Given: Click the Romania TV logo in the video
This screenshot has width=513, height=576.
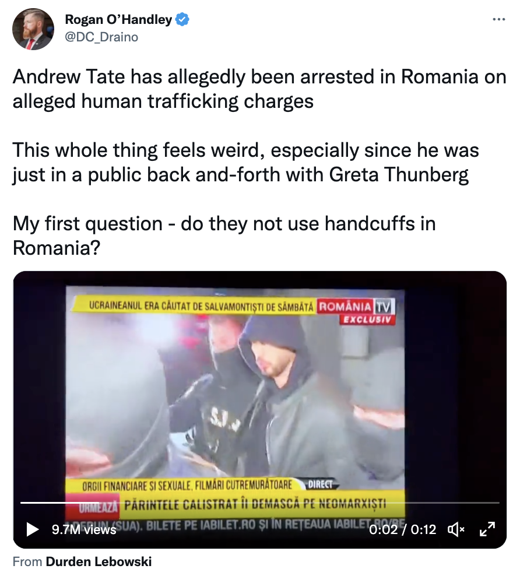Looking at the screenshot, I should [356, 311].
